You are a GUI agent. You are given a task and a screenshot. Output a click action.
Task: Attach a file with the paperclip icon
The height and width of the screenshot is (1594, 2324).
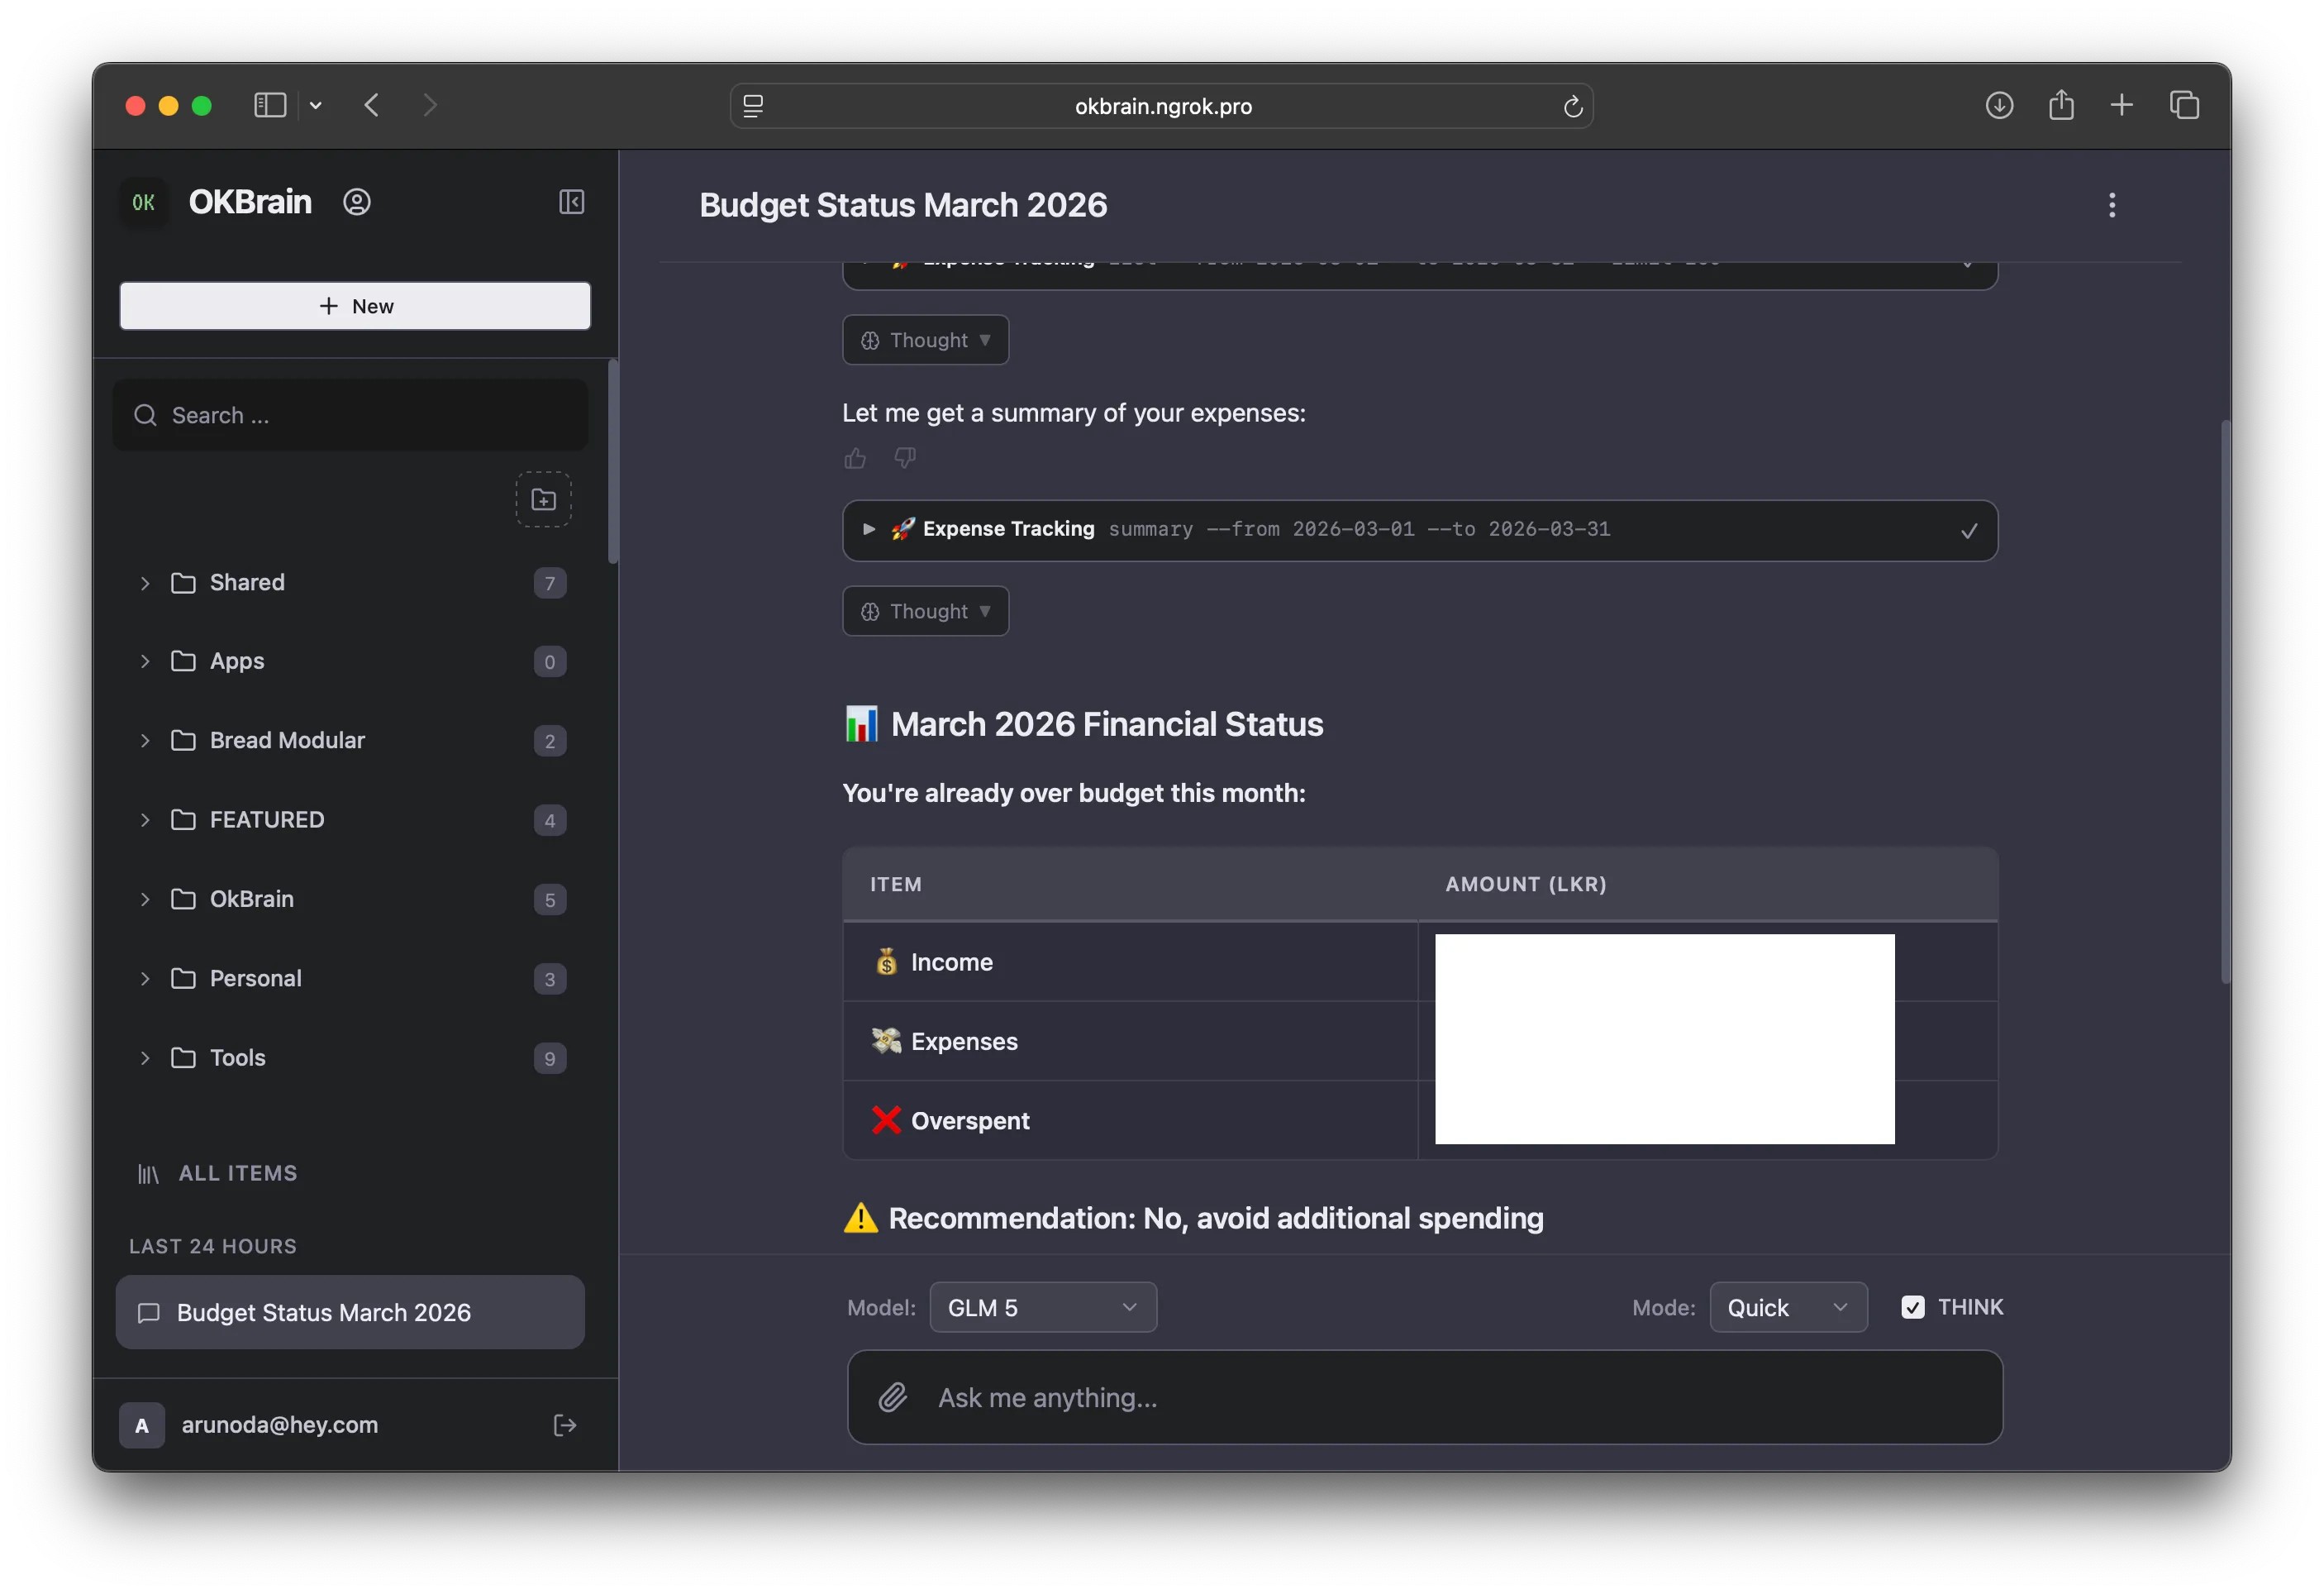(893, 1398)
